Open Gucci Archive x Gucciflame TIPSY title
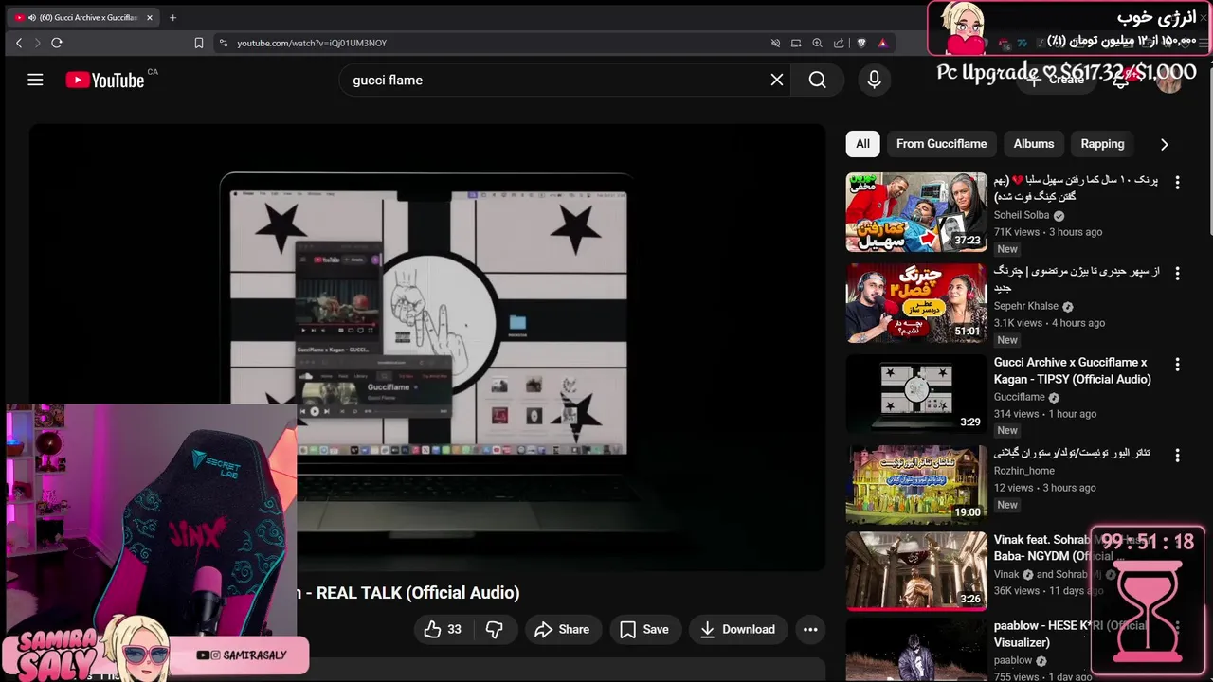Image resolution: width=1213 pixels, height=682 pixels. pyautogui.click(x=1073, y=370)
